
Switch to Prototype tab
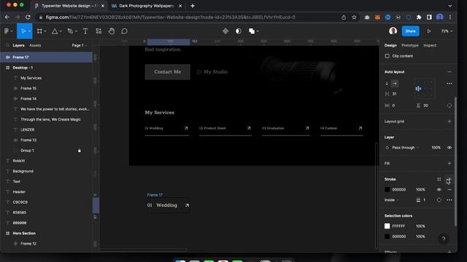410,45
